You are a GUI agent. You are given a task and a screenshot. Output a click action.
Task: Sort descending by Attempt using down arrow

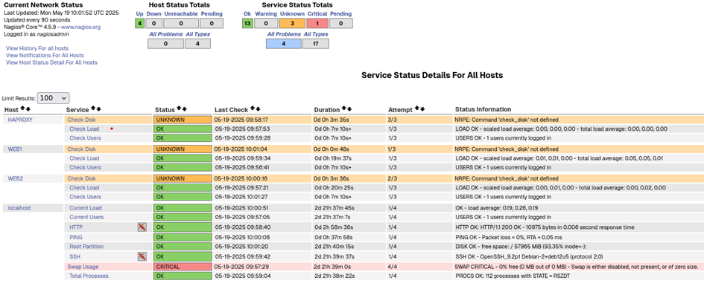click(x=422, y=109)
